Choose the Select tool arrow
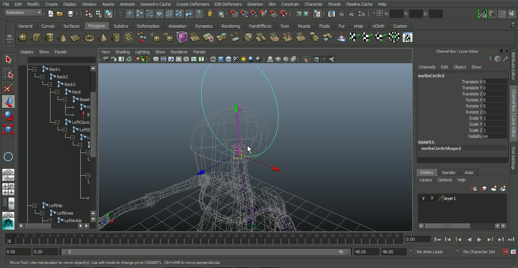 (8, 59)
